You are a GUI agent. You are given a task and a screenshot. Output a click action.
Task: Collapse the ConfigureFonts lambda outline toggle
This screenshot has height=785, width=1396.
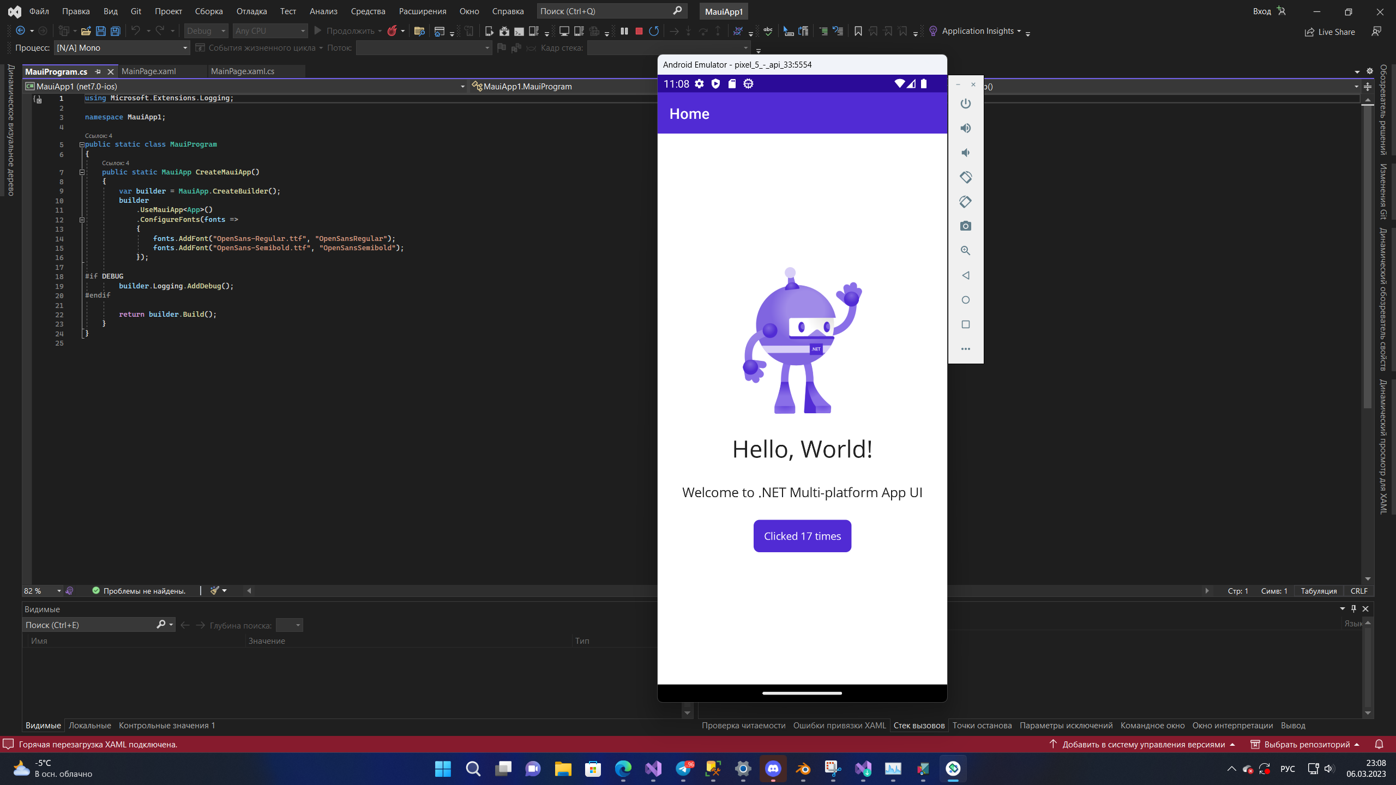(x=82, y=220)
